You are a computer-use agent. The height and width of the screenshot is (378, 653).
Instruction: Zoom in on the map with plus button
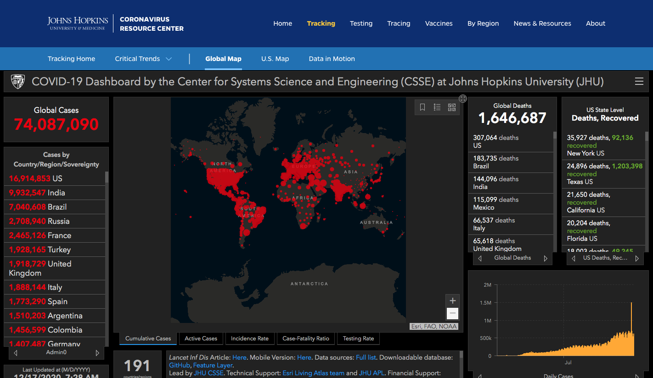pyautogui.click(x=452, y=301)
